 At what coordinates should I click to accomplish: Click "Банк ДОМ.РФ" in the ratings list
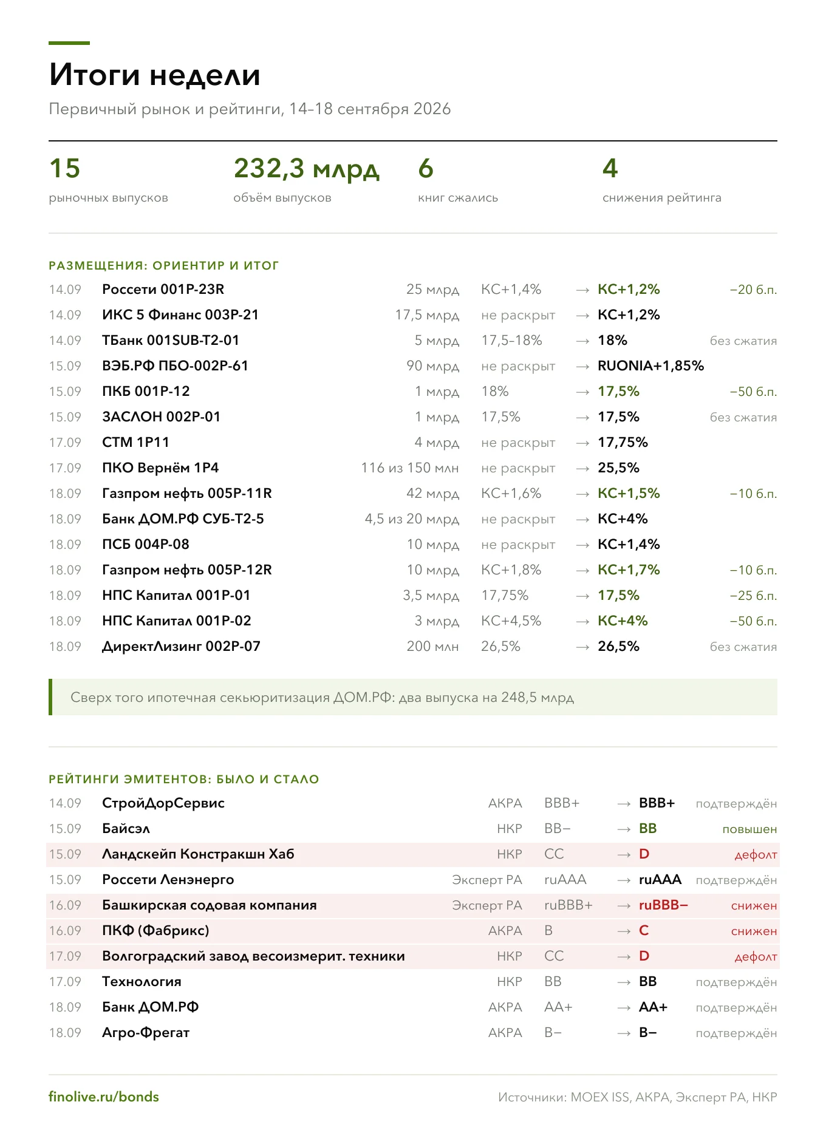tap(151, 1007)
